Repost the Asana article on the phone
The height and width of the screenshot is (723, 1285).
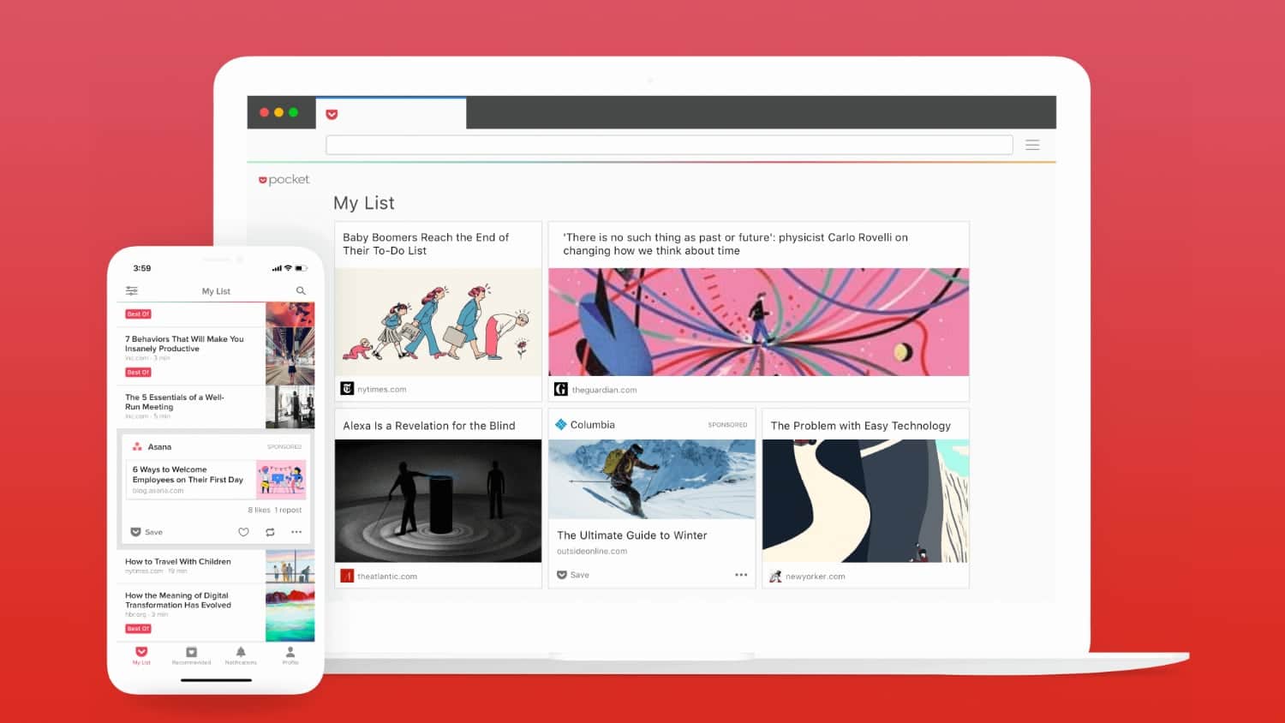270,532
